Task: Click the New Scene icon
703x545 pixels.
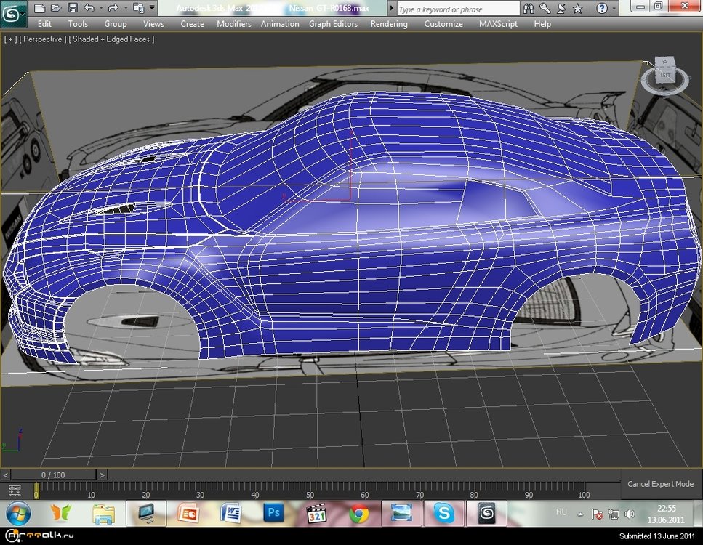Action: 40,8
